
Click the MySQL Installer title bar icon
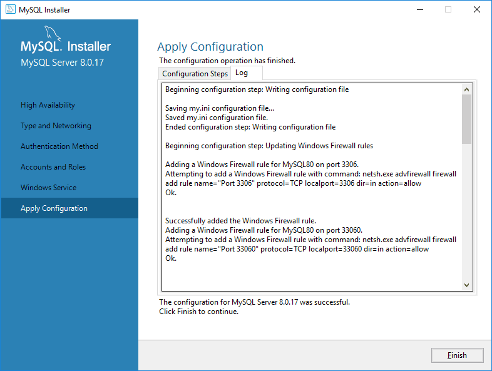(11, 9)
